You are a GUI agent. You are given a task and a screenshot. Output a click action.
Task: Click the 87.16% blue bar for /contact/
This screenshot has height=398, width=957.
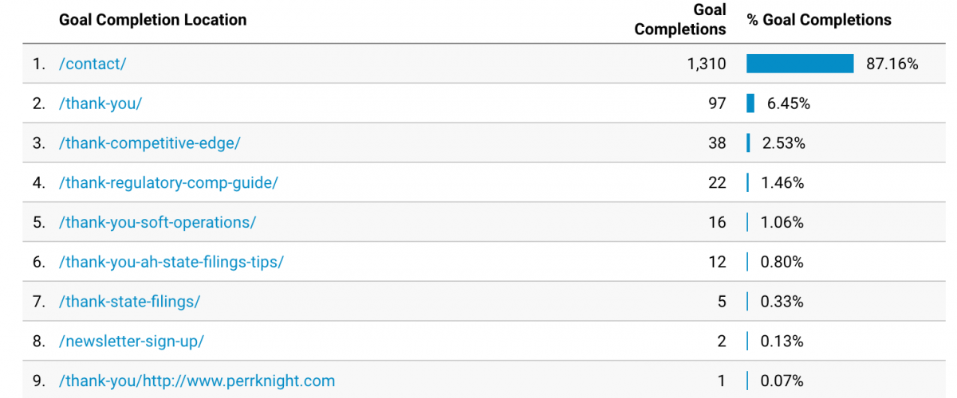800,64
